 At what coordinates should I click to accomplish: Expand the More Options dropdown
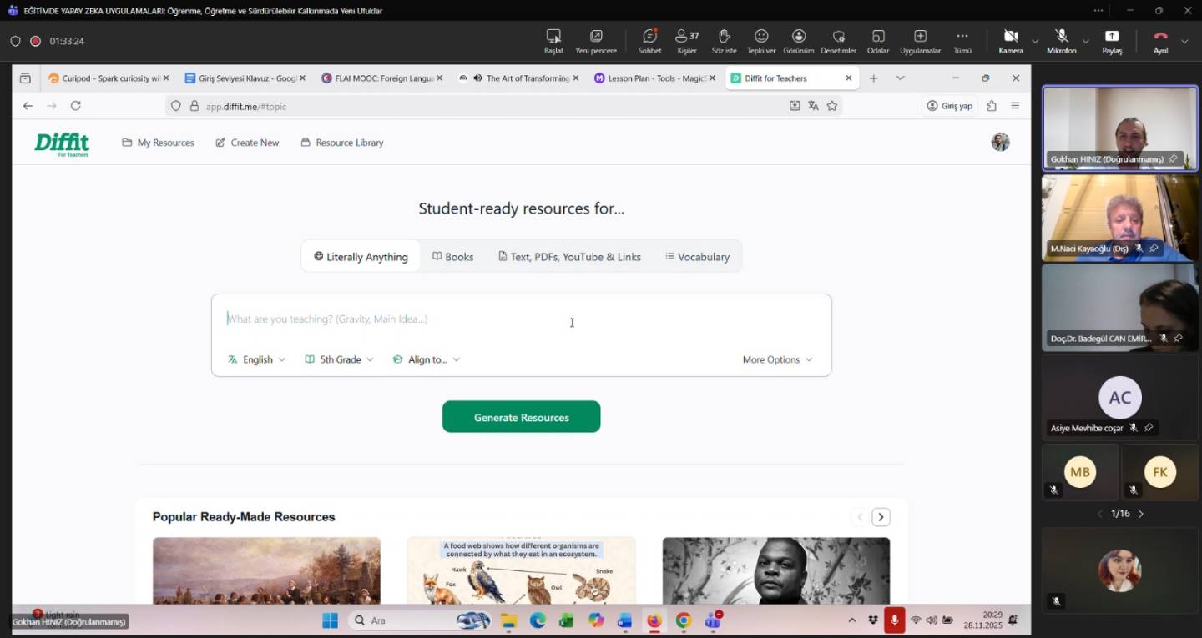777,359
